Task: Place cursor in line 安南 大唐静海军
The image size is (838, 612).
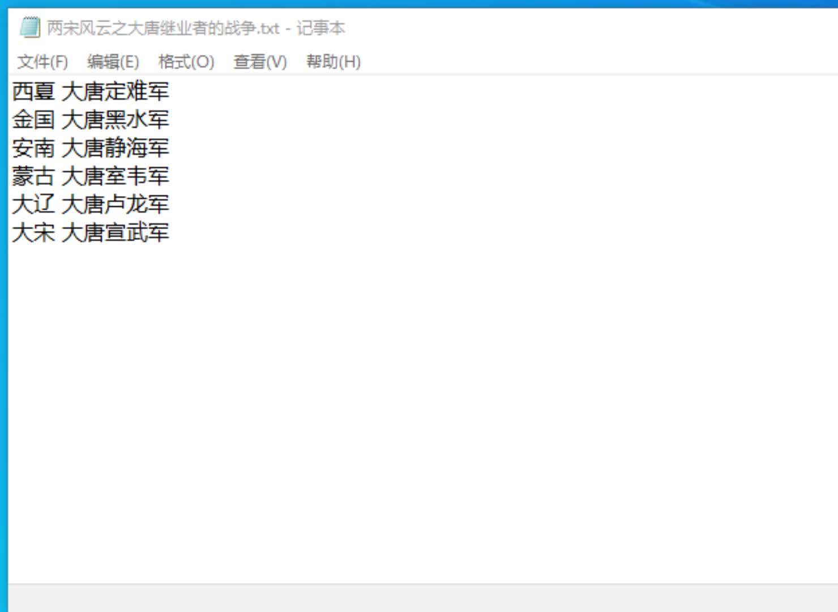Action: pyautogui.click(x=91, y=148)
